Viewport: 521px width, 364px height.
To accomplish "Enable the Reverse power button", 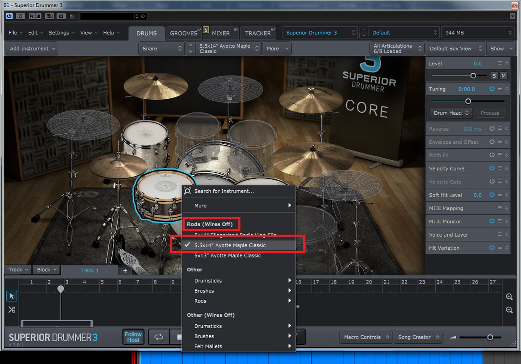I will coord(492,128).
